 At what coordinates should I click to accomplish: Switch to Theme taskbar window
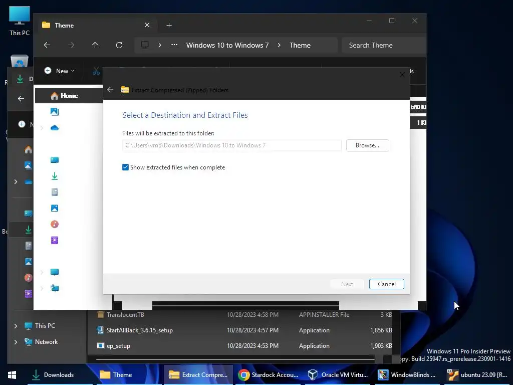[x=129, y=375]
